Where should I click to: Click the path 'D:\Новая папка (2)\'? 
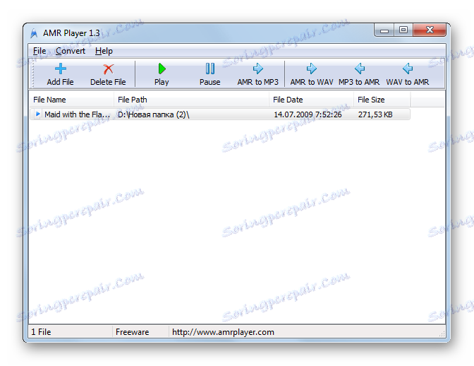click(x=154, y=114)
